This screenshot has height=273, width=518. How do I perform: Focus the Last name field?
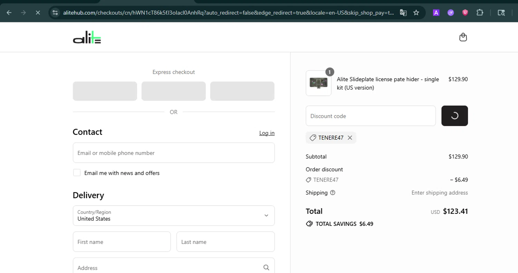pos(226,242)
